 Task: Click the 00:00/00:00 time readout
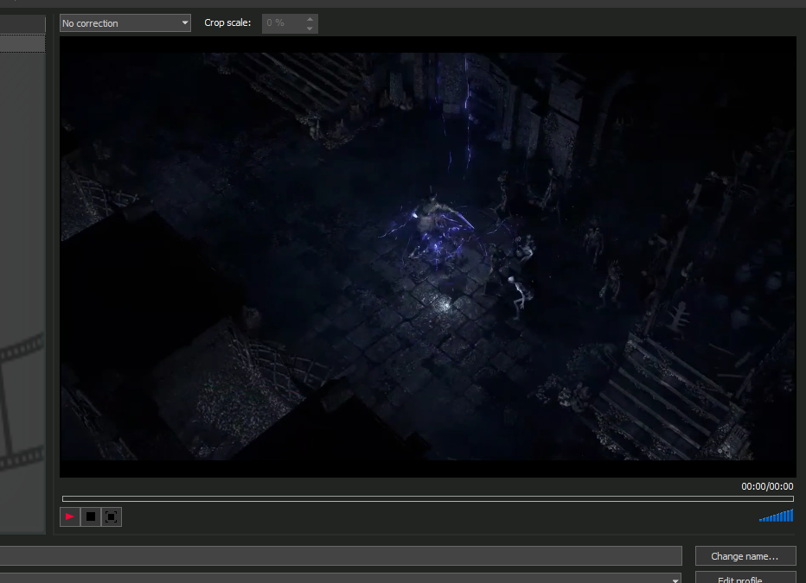[767, 486]
